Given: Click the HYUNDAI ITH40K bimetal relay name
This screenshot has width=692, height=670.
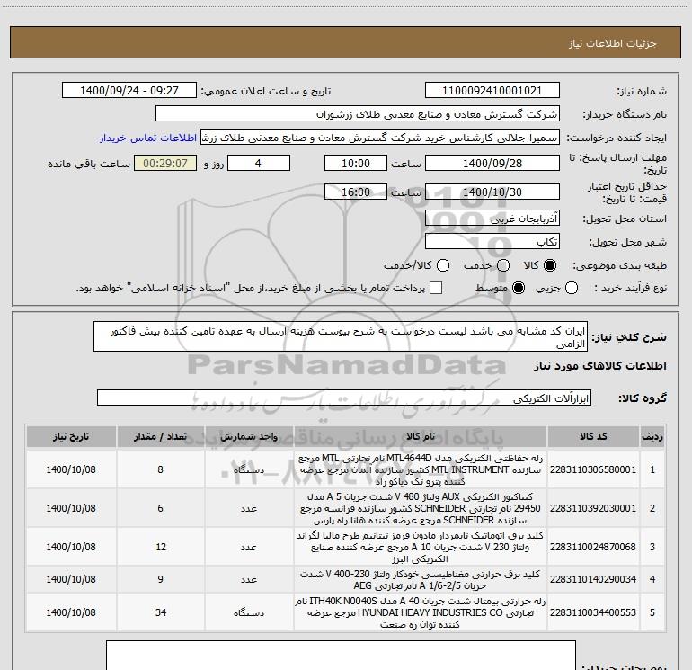Looking at the screenshot, I should [421, 612].
